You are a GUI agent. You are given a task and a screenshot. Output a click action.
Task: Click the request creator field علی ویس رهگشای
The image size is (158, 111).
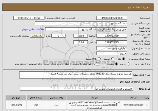coord(86,29)
